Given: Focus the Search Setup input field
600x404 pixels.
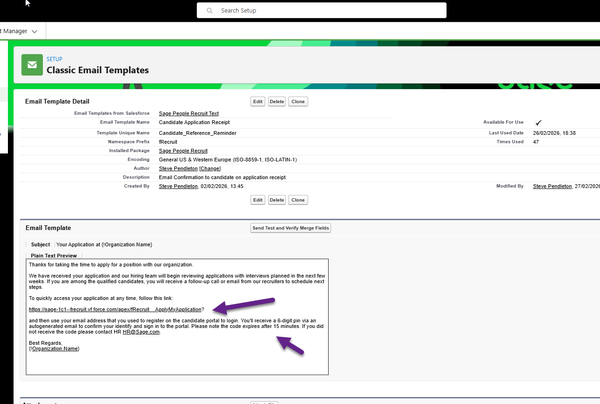Looking at the screenshot, I should pos(326,10).
